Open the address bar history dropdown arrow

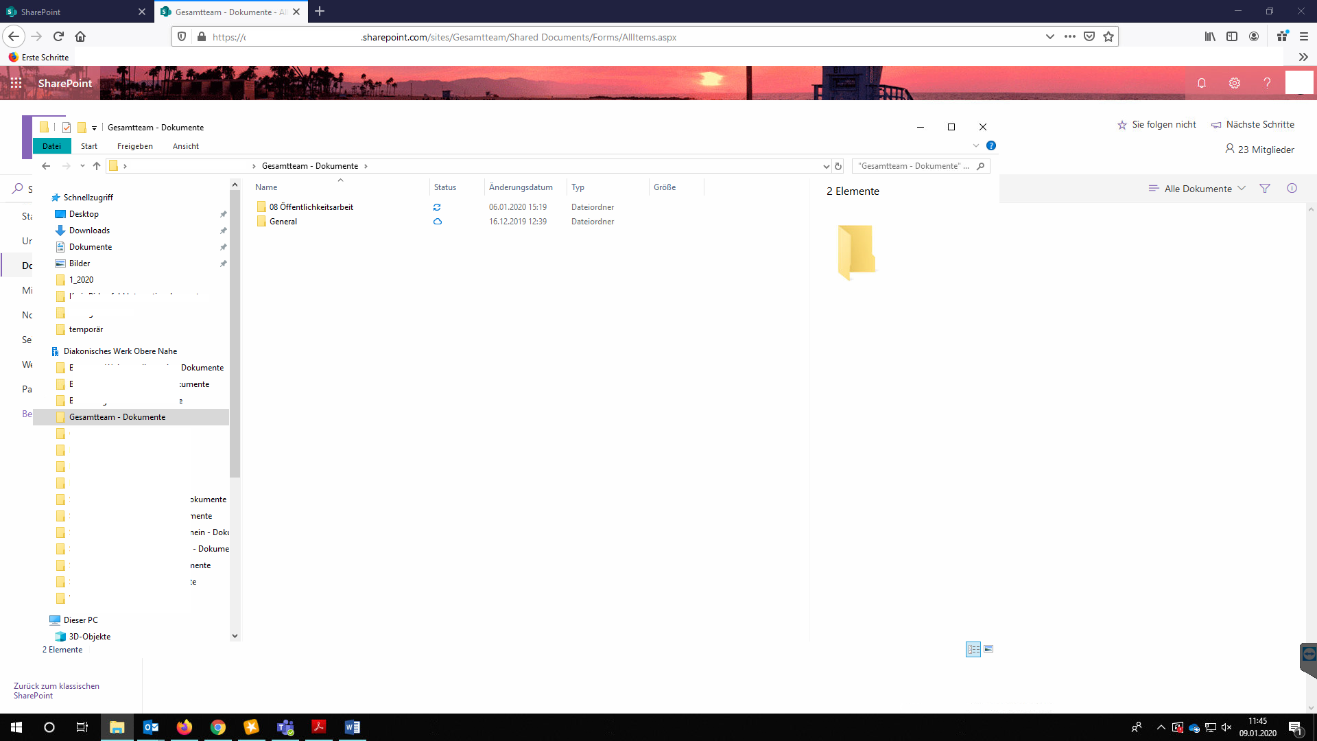pyautogui.click(x=826, y=166)
